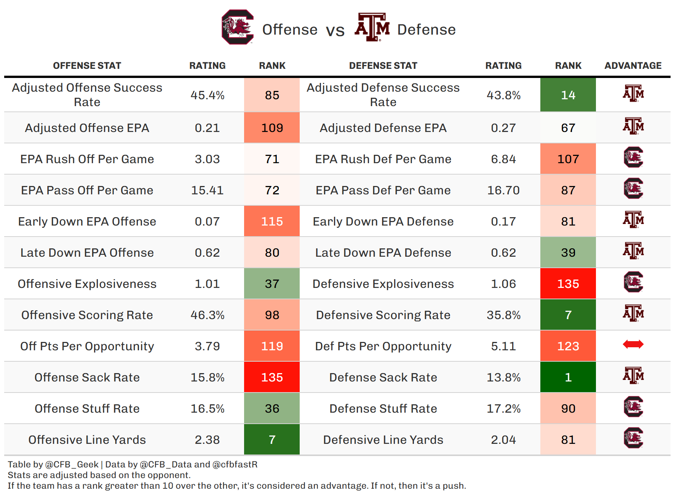Click the green rank 7 Offensive Line Yards cell
This screenshot has width=674, height=499.
tap(272, 440)
